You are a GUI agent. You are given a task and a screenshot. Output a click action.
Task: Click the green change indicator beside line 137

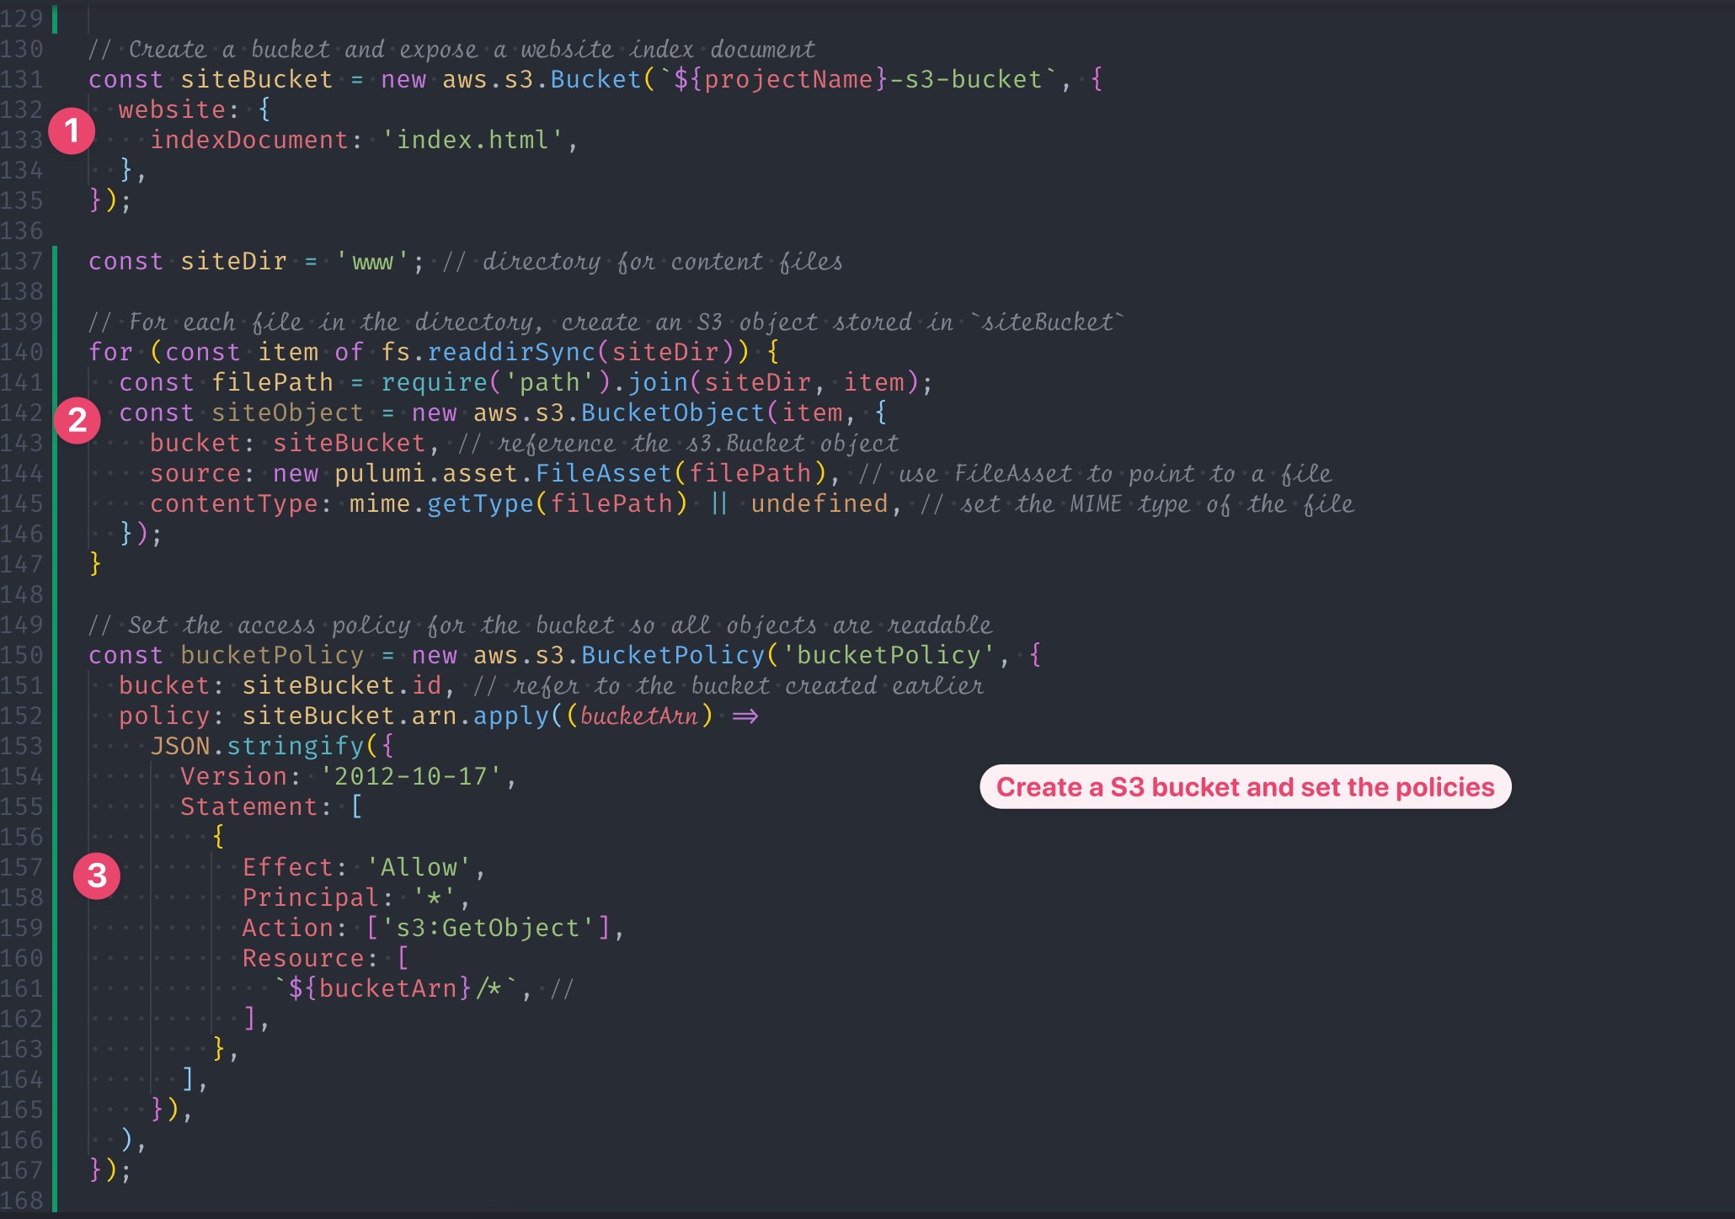click(x=54, y=261)
